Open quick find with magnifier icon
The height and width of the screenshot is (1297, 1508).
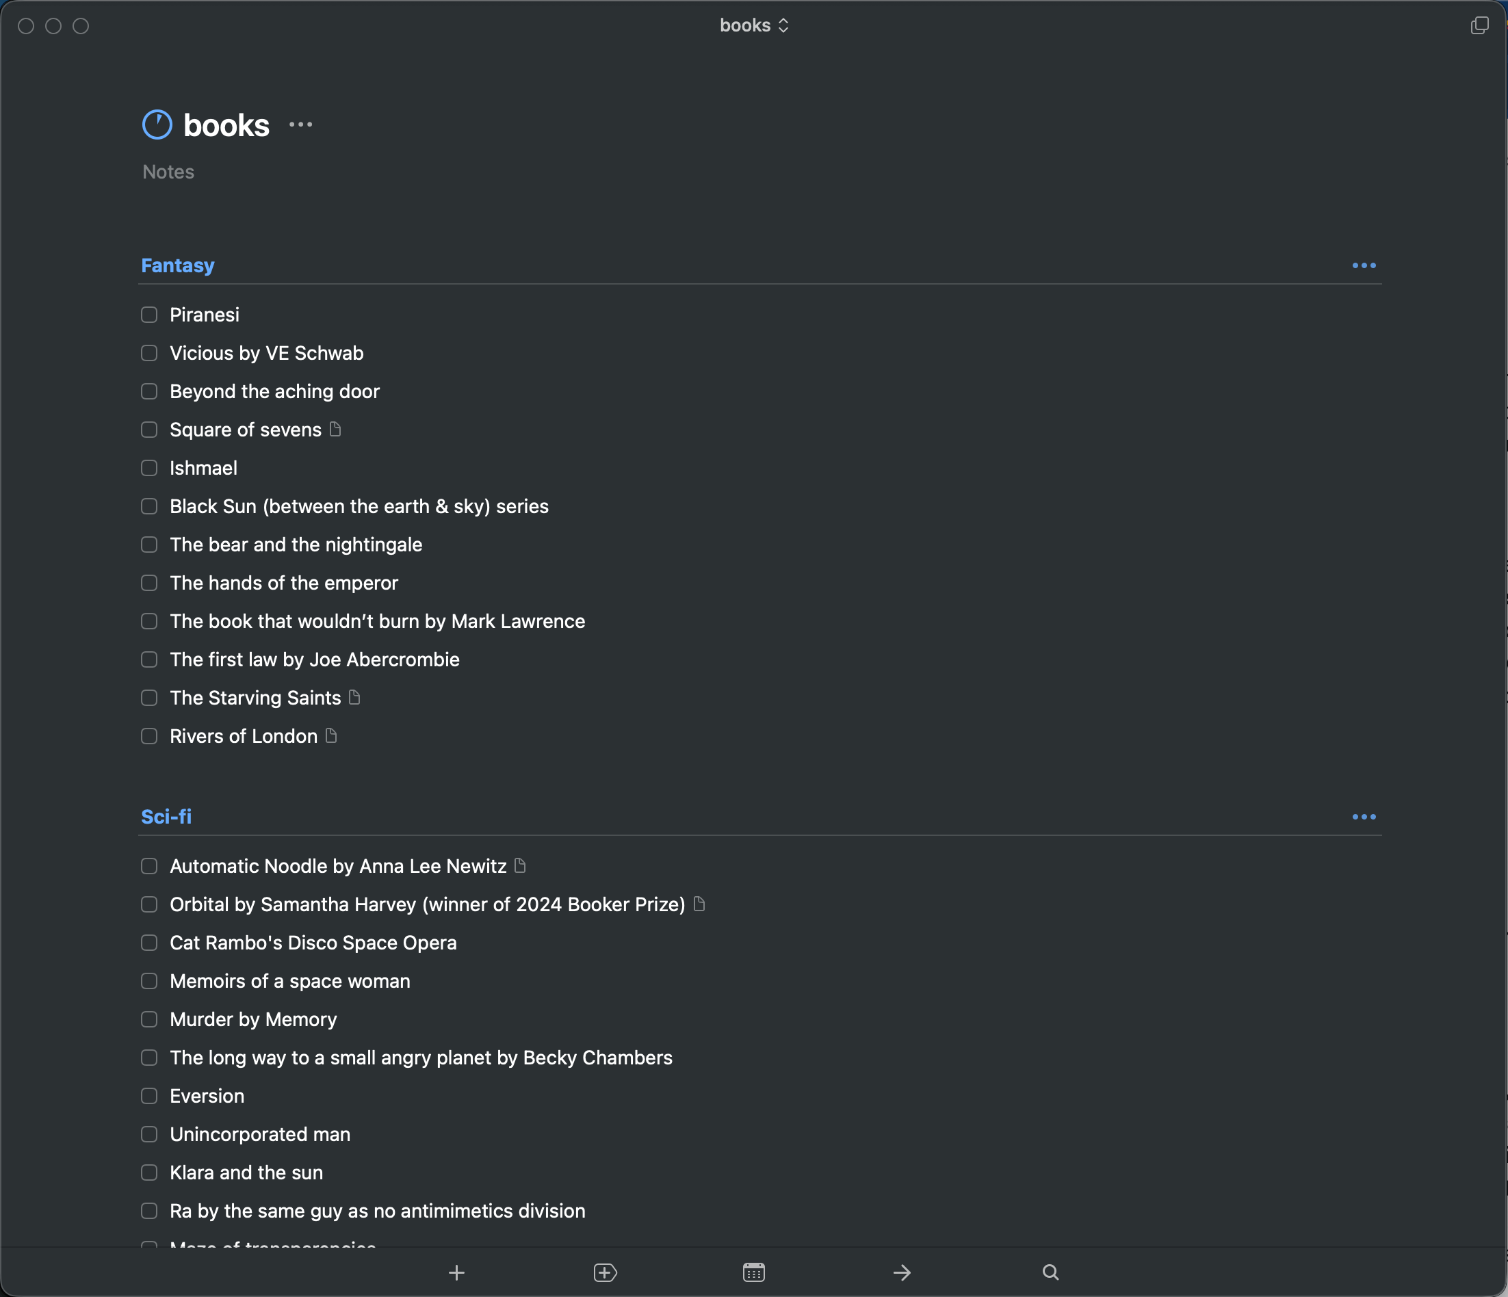tap(1050, 1272)
